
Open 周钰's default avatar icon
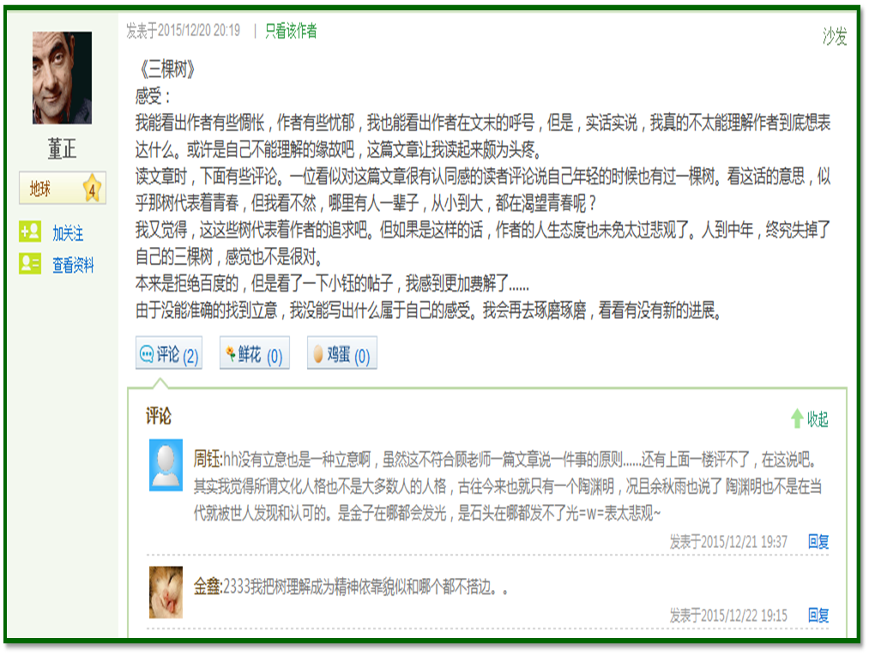click(x=166, y=466)
